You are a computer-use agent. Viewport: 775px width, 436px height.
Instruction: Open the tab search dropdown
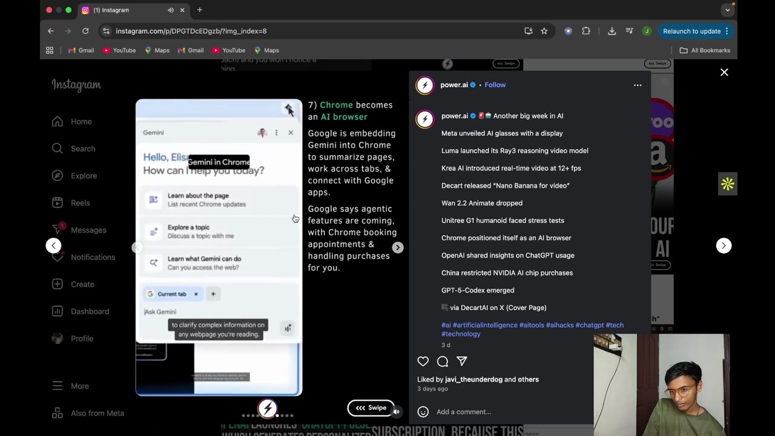728,10
